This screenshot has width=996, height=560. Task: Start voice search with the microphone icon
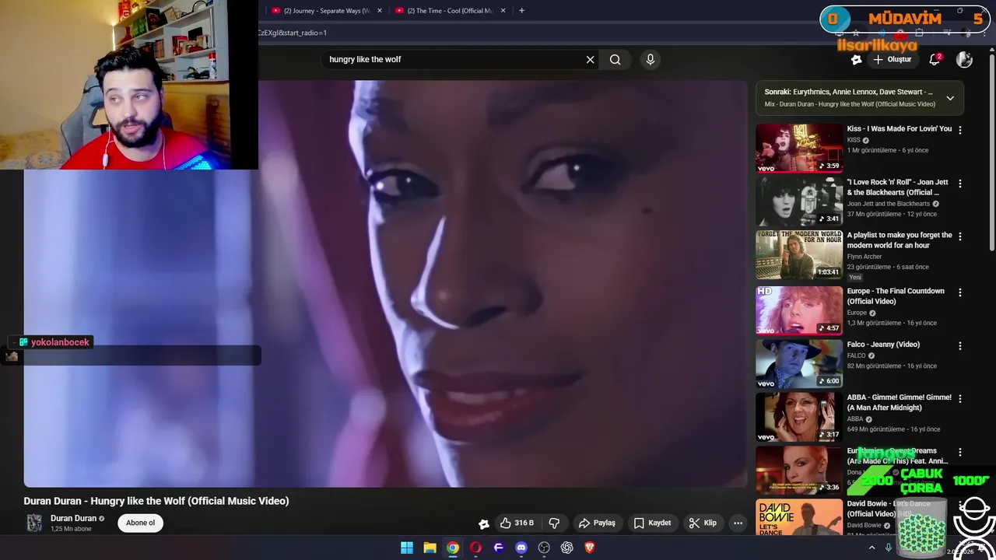click(x=651, y=59)
